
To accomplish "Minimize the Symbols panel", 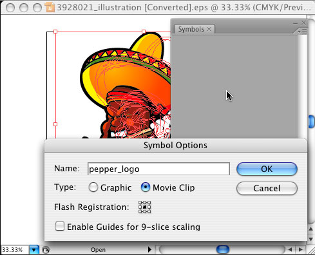I will pyautogui.click(x=295, y=23).
